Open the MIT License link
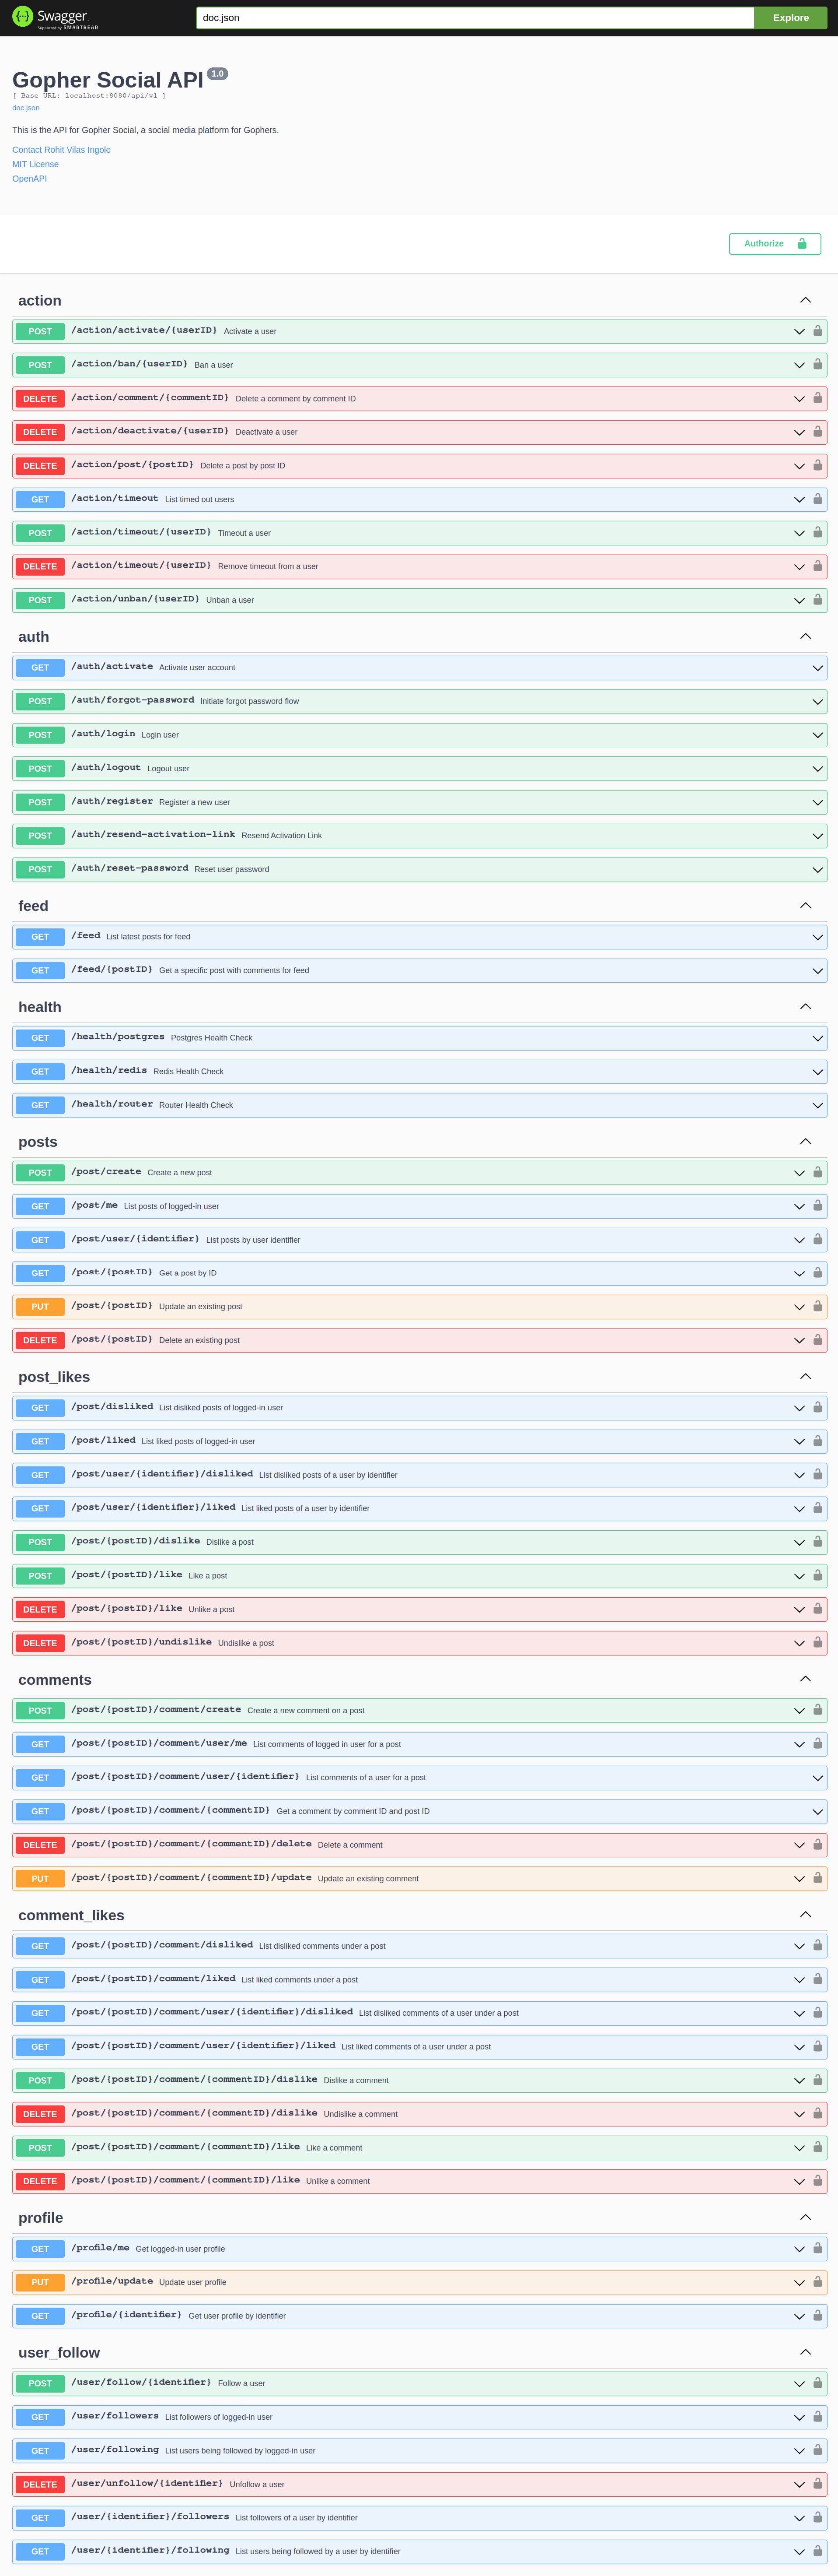Screen dimensions: 838x2576 point(35,164)
